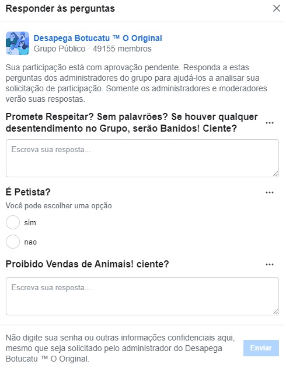
Task: Open options menu for É Petista question
Action: (270, 192)
